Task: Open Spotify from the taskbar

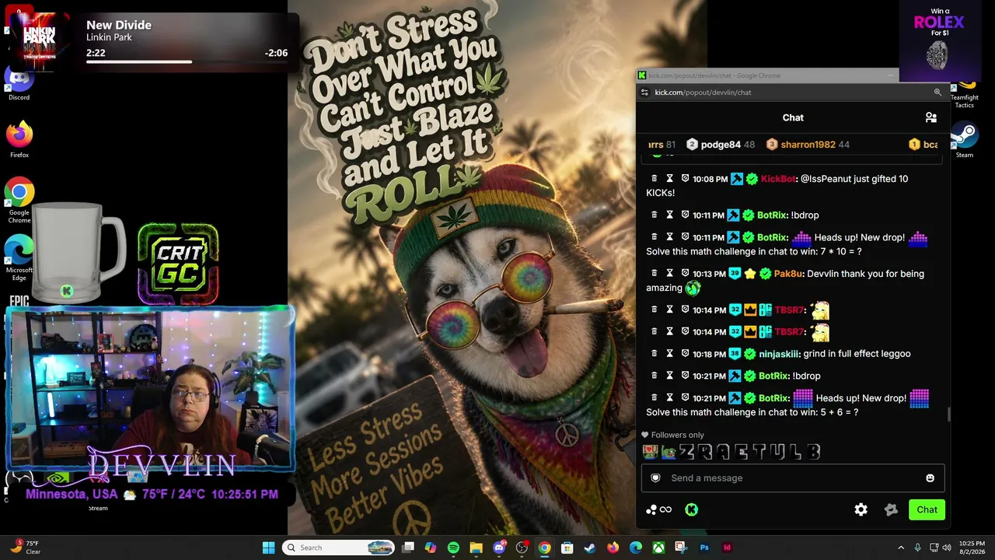Action: 453,548
